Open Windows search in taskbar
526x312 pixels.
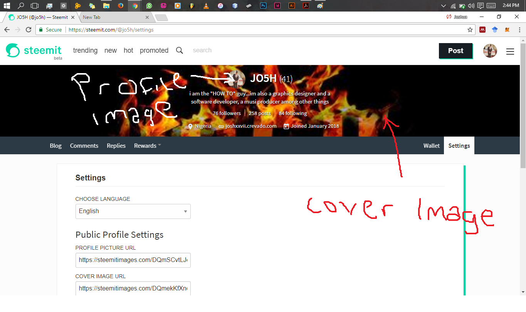(x=21, y=6)
